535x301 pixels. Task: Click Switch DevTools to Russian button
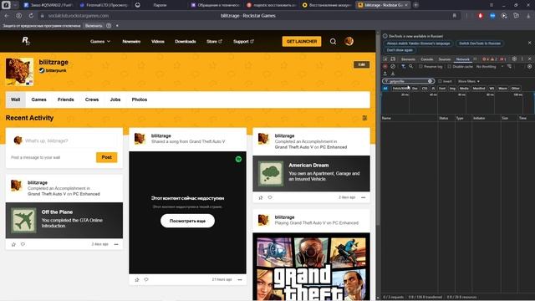tap(480, 43)
